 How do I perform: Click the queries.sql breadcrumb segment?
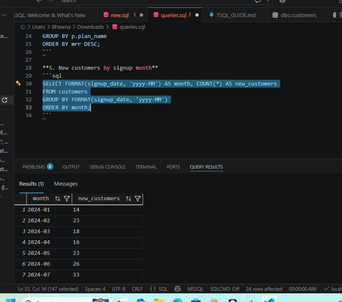point(132,27)
